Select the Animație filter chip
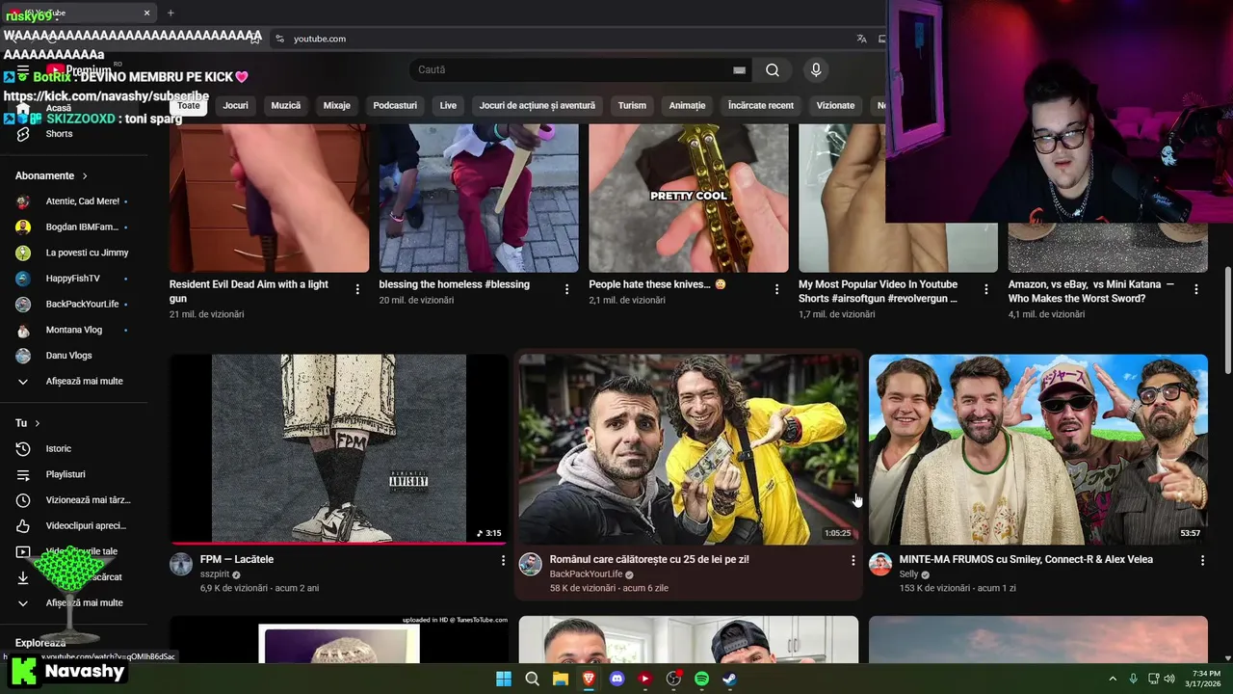 click(x=688, y=105)
